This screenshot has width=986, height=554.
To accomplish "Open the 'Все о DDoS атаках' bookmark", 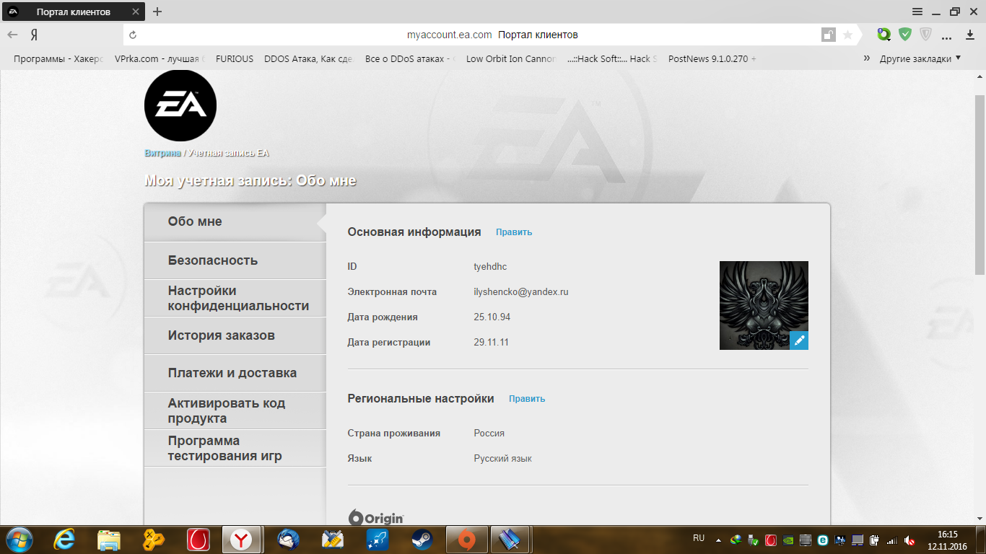I will [411, 59].
